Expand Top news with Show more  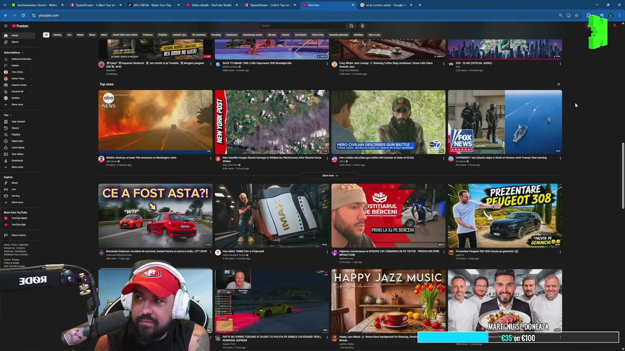click(x=330, y=175)
